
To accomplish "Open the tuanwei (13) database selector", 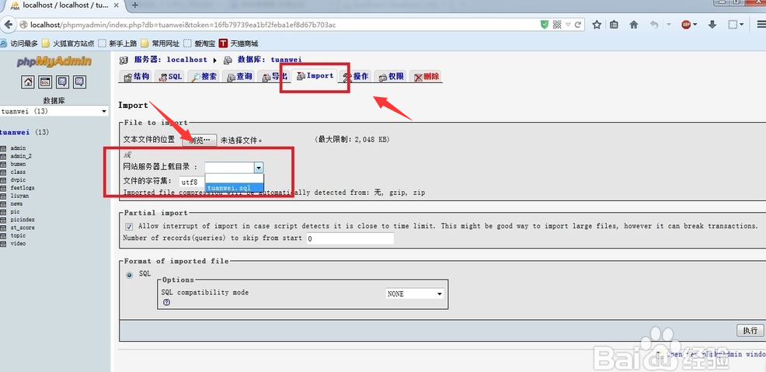I will (54, 112).
